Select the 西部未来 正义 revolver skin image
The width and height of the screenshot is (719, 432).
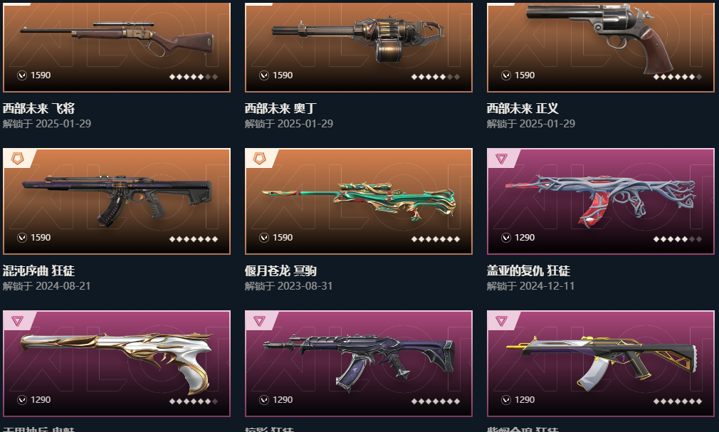(x=601, y=47)
